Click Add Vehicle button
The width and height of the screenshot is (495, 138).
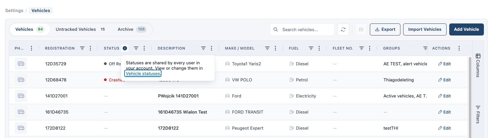click(x=466, y=29)
